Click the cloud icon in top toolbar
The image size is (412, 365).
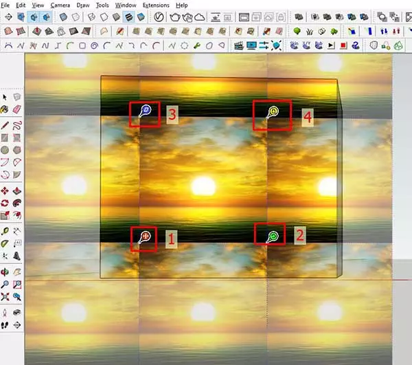[x=200, y=16]
